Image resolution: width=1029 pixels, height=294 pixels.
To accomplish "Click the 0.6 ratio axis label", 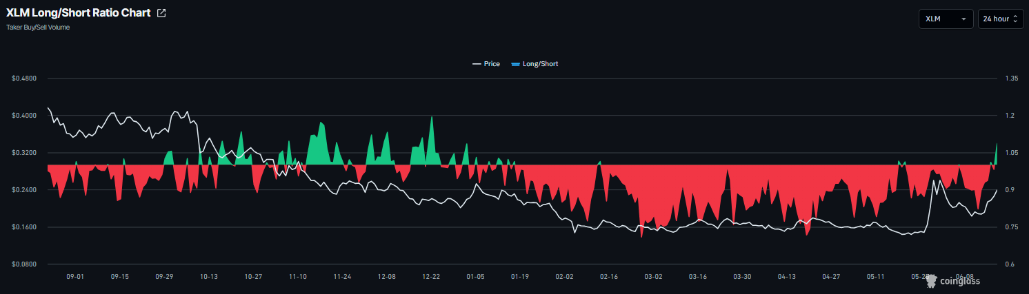I will pyautogui.click(x=1010, y=264).
